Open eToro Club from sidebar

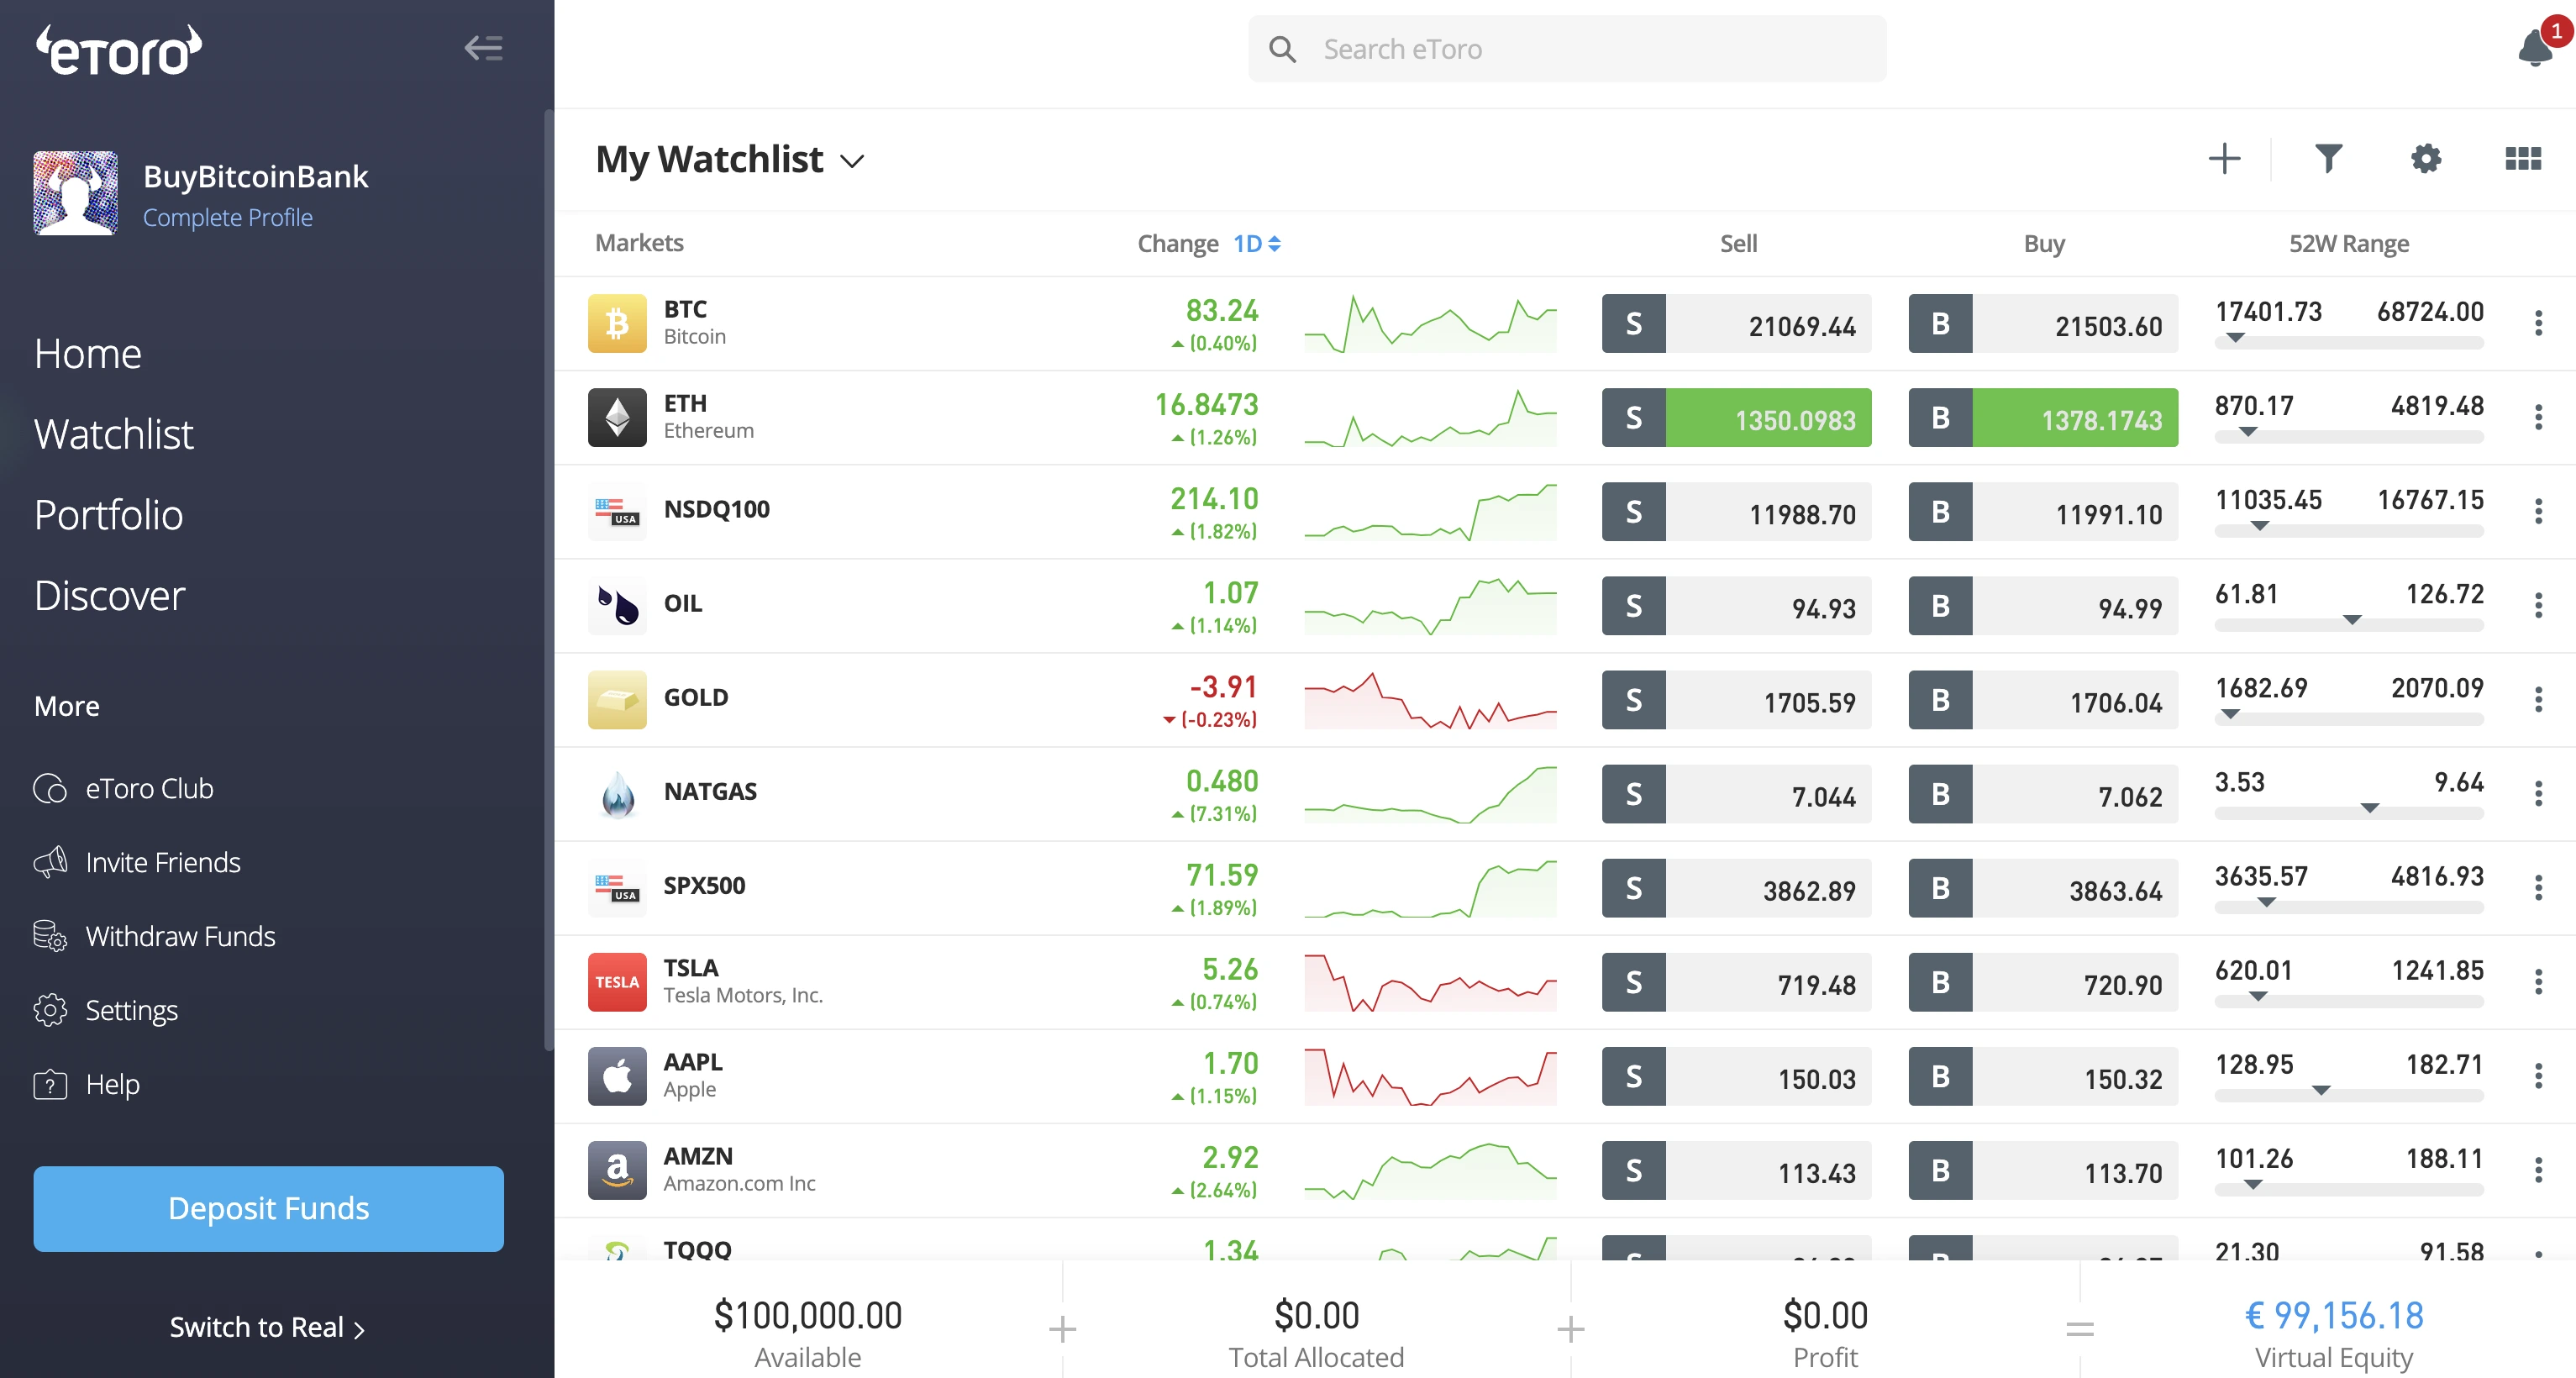coord(124,788)
